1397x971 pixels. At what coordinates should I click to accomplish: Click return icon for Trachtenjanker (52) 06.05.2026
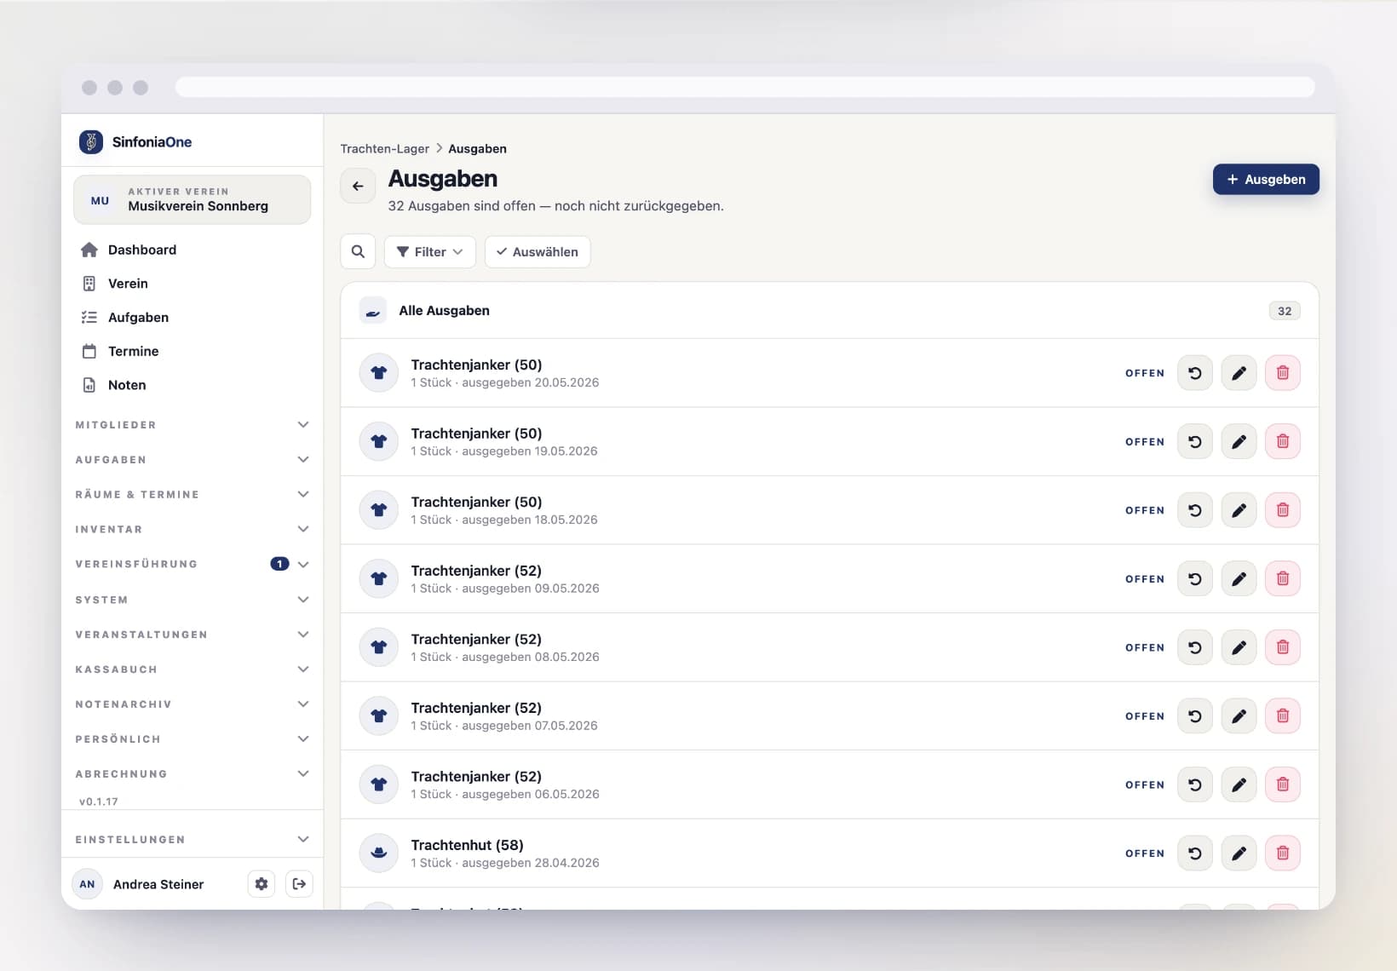(x=1195, y=784)
